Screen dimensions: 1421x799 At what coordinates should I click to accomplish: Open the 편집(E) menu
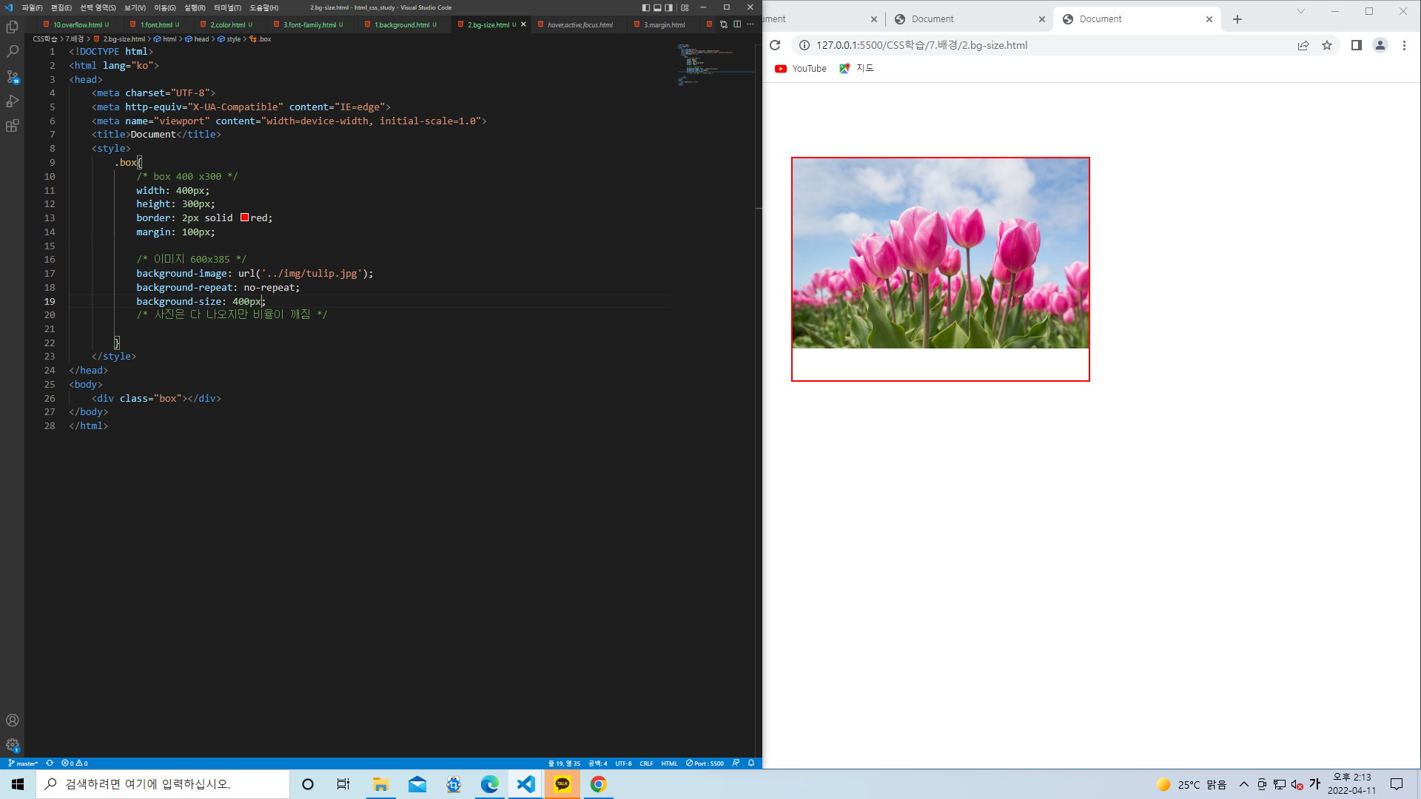tap(61, 7)
